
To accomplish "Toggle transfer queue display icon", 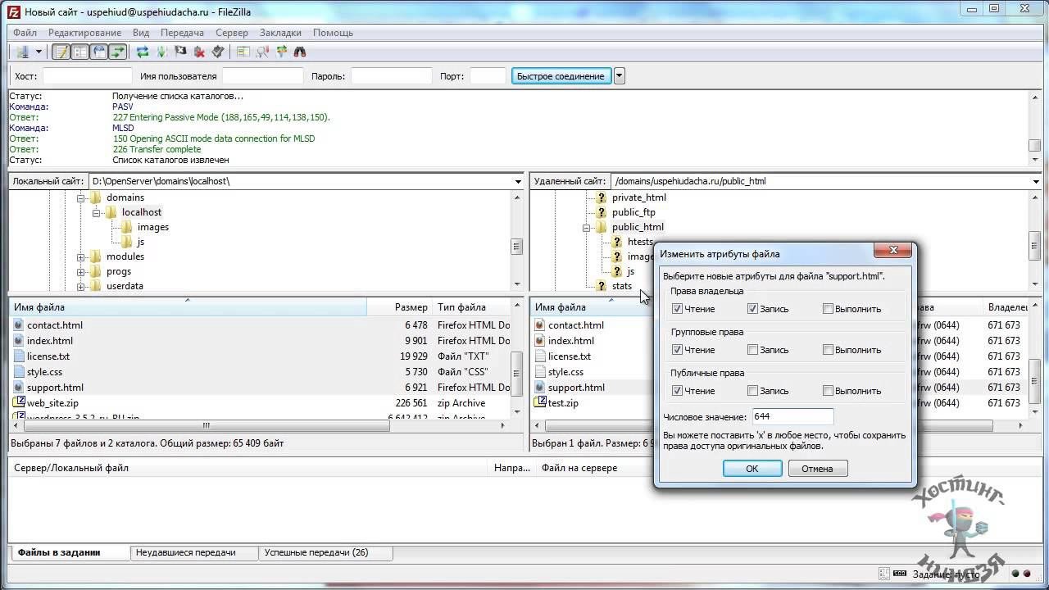I will (x=118, y=52).
